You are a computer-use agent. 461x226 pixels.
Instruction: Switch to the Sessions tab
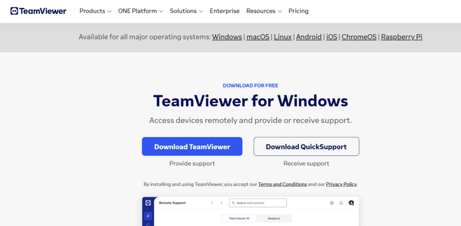(x=274, y=219)
